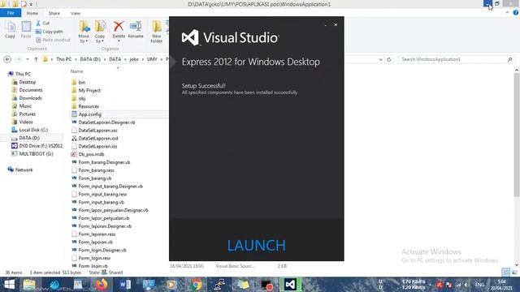Click Copy path in the ribbon
Image resolution: width=520 pixels, height=292 pixels.
pyautogui.click(x=49, y=32)
